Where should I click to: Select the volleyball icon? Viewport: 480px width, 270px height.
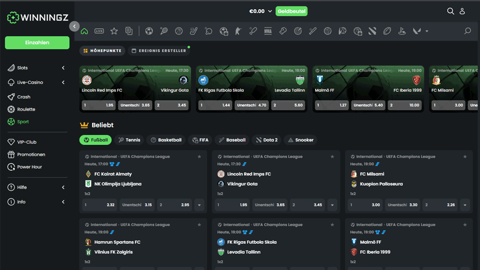pyautogui.click(x=328, y=31)
